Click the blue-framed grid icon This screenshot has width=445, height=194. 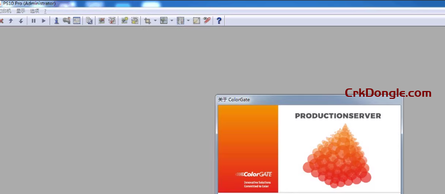(77, 21)
